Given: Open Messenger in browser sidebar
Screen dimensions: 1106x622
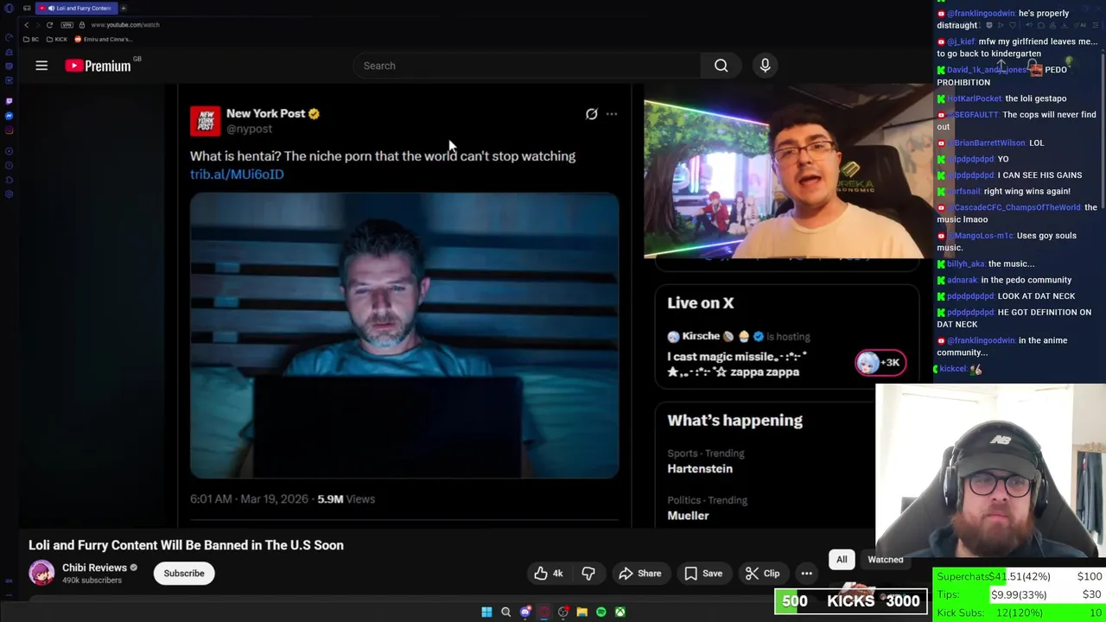Looking at the screenshot, I should click(x=10, y=116).
